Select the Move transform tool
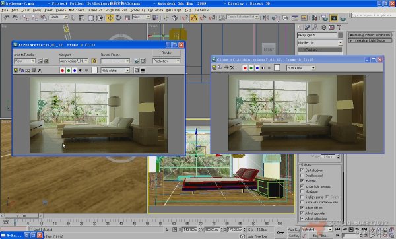Viewport: 396px width, 239px height. [110, 18]
